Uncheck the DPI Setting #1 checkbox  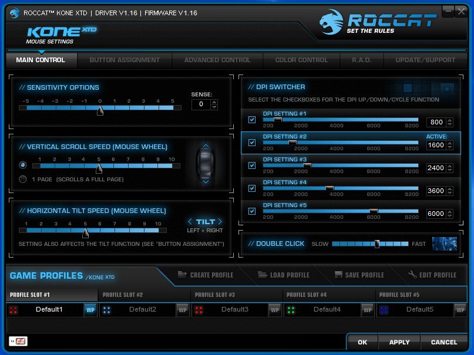pyautogui.click(x=252, y=120)
